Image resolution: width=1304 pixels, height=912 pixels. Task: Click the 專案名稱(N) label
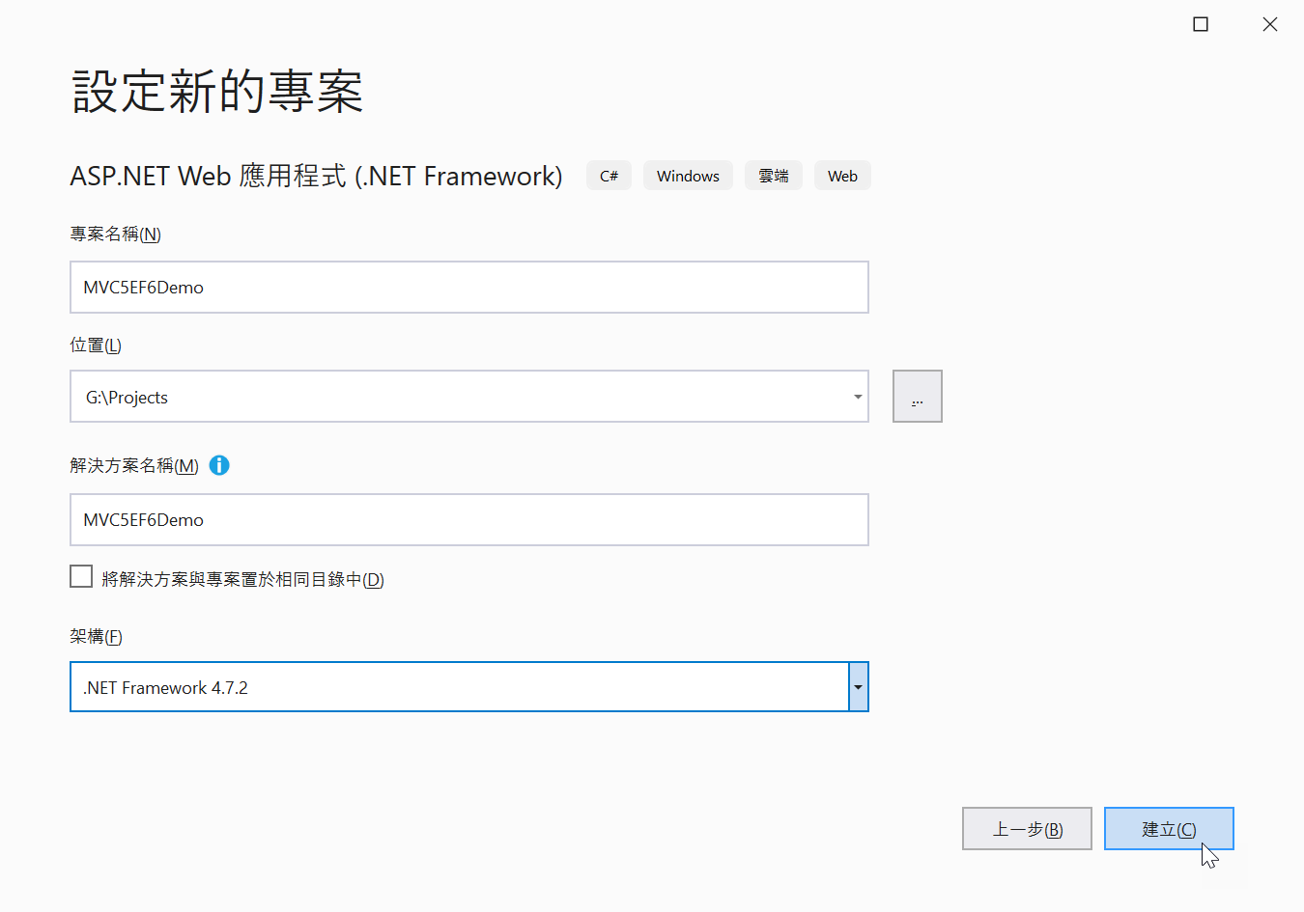(x=116, y=235)
